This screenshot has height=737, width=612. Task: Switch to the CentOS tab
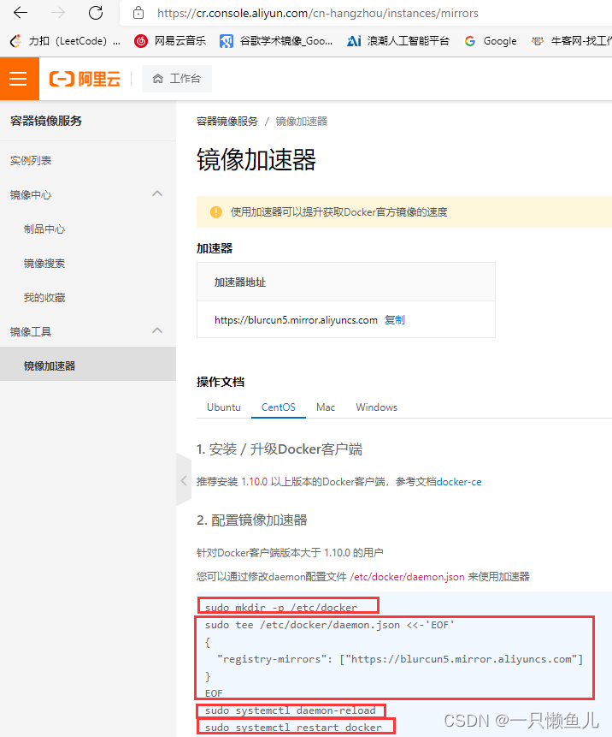[x=279, y=407]
